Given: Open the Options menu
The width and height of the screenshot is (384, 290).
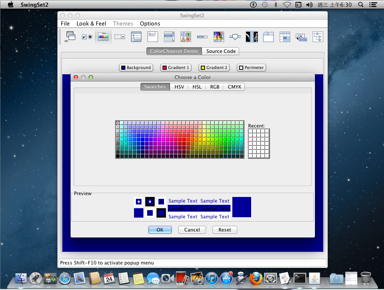Looking at the screenshot, I should [150, 23].
